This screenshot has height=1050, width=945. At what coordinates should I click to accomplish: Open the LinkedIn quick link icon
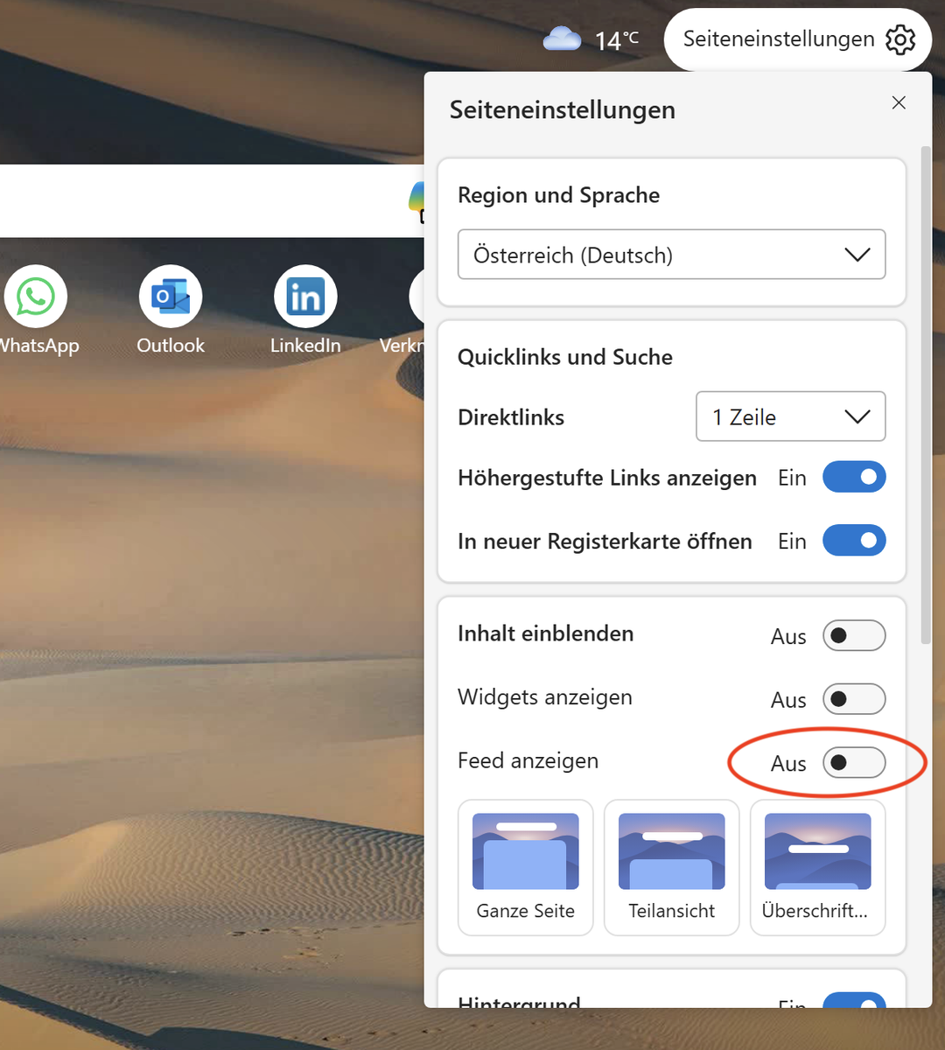305,297
